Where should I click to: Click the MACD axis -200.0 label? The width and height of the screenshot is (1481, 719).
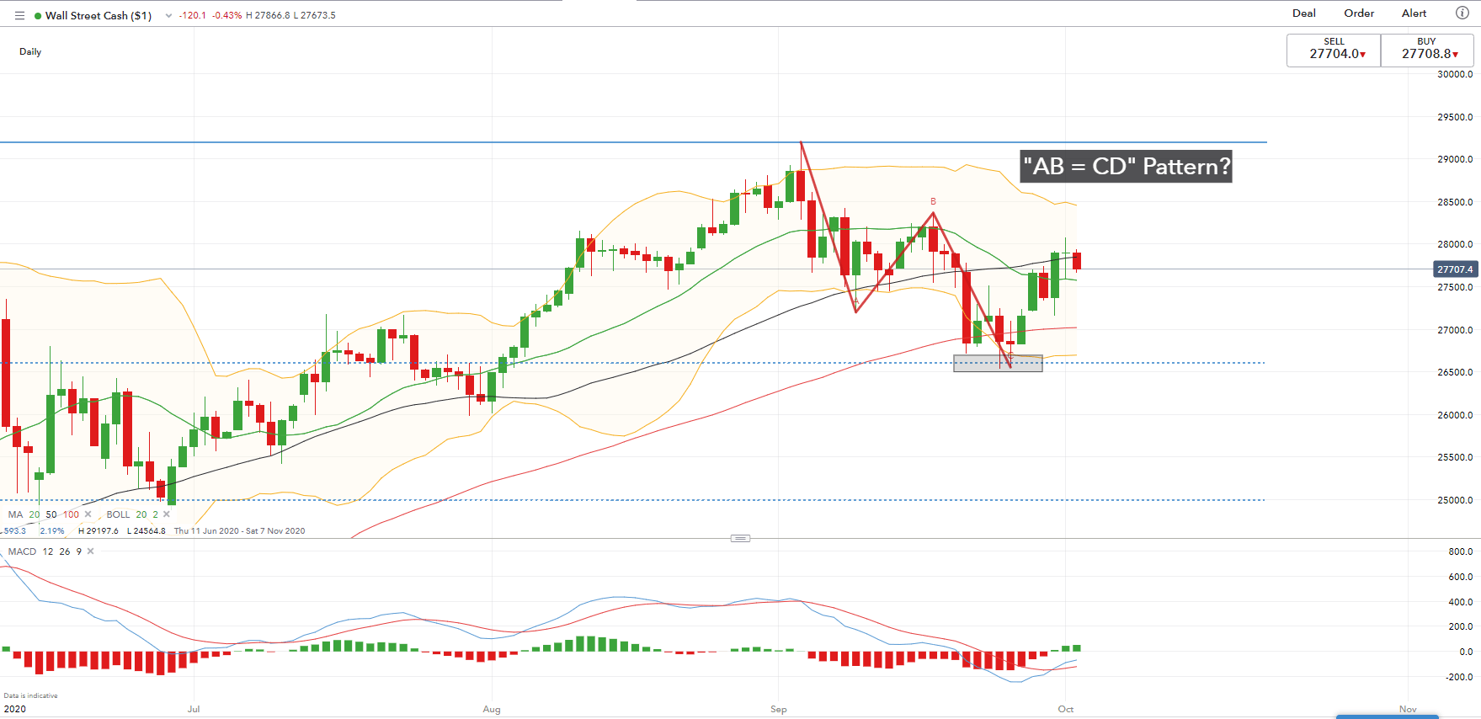pos(1459,677)
